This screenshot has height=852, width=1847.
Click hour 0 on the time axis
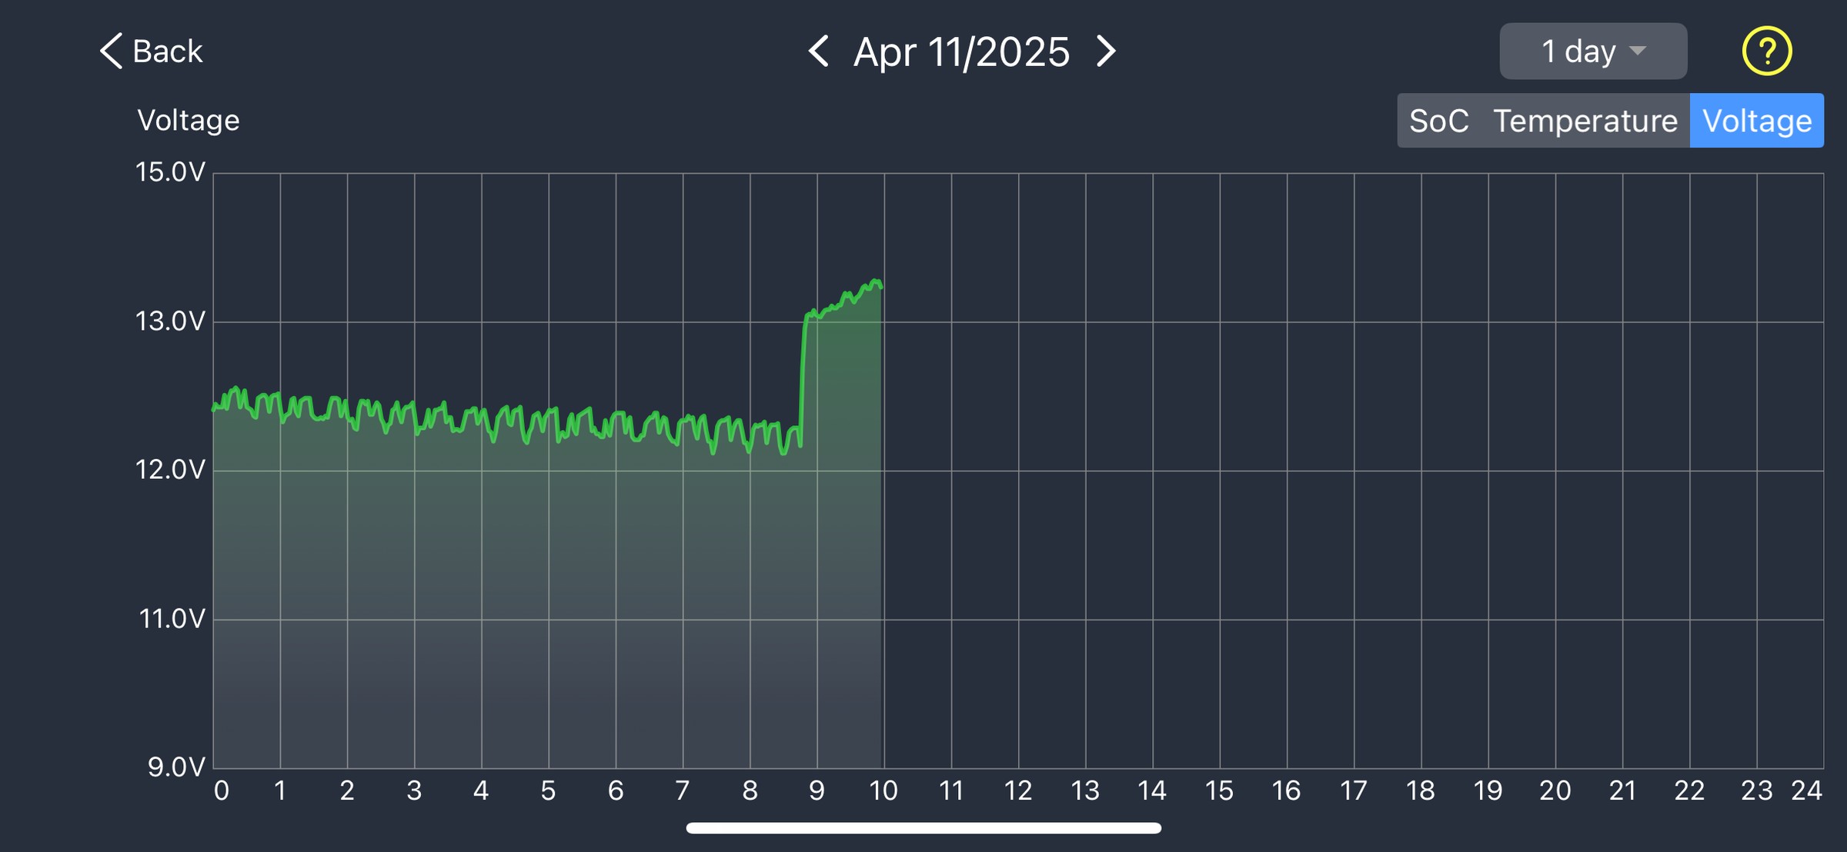(x=222, y=790)
